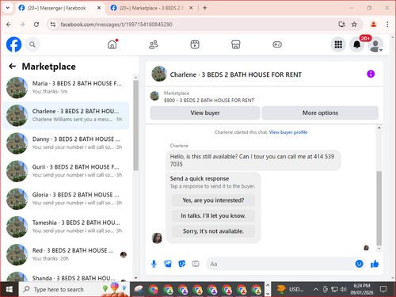Click the browser back arrow
The image size is (396, 297).
pos(9,25)
